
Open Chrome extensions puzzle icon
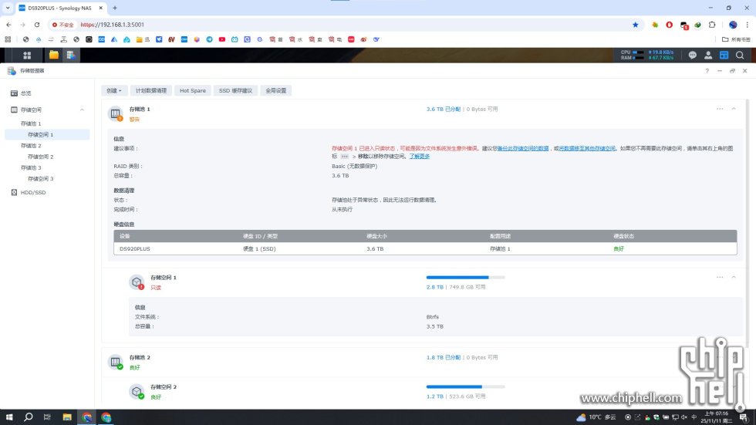(712, 25)
